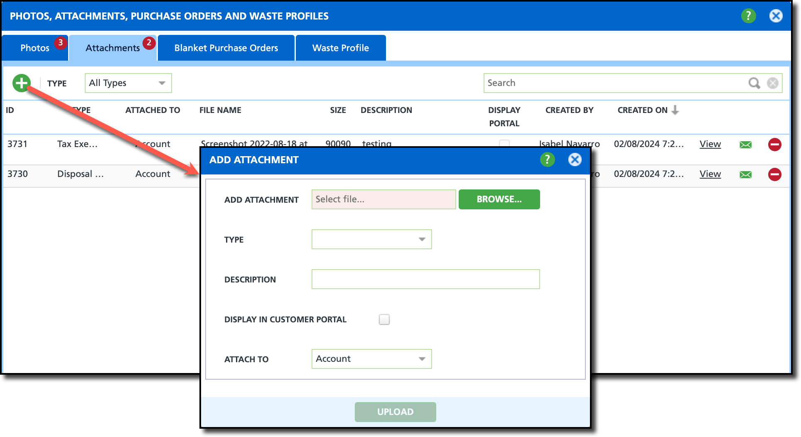This screenshot has width=801, height=437.
Task: Sort by Attached To column
Action: (x=152, y=110)
